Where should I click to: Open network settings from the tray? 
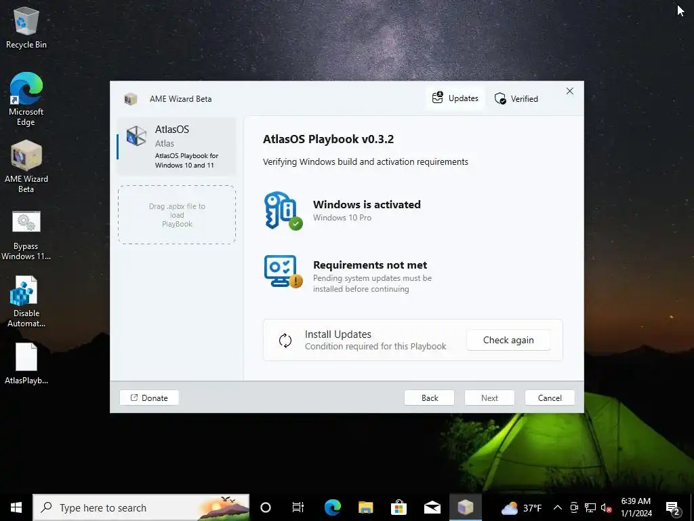coord(590,507)
